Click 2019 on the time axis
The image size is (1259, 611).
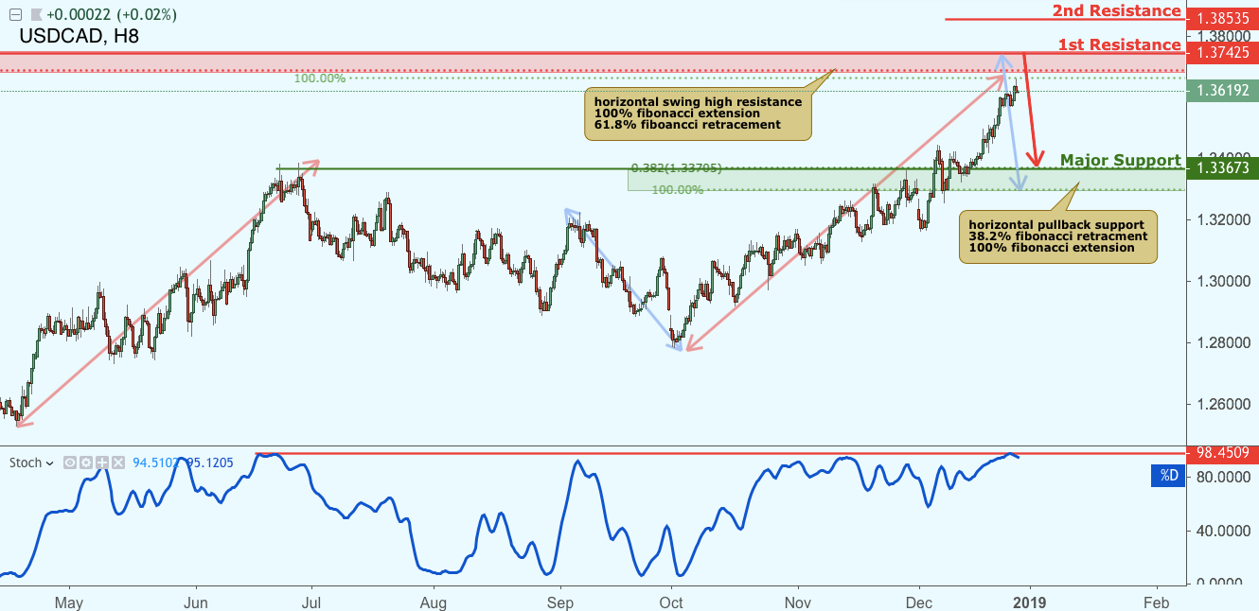click(1031, 602)
